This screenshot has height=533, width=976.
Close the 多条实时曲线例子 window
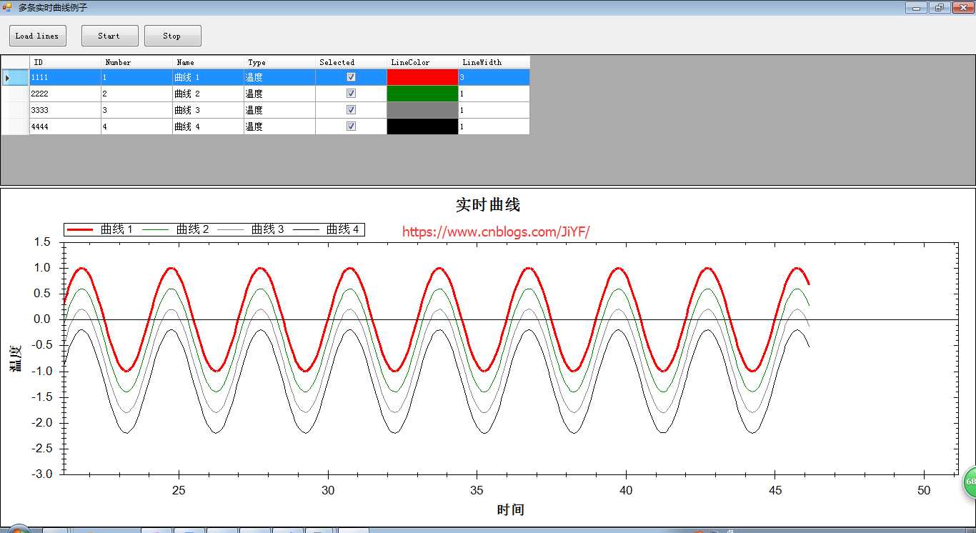[x=962, y=8]
